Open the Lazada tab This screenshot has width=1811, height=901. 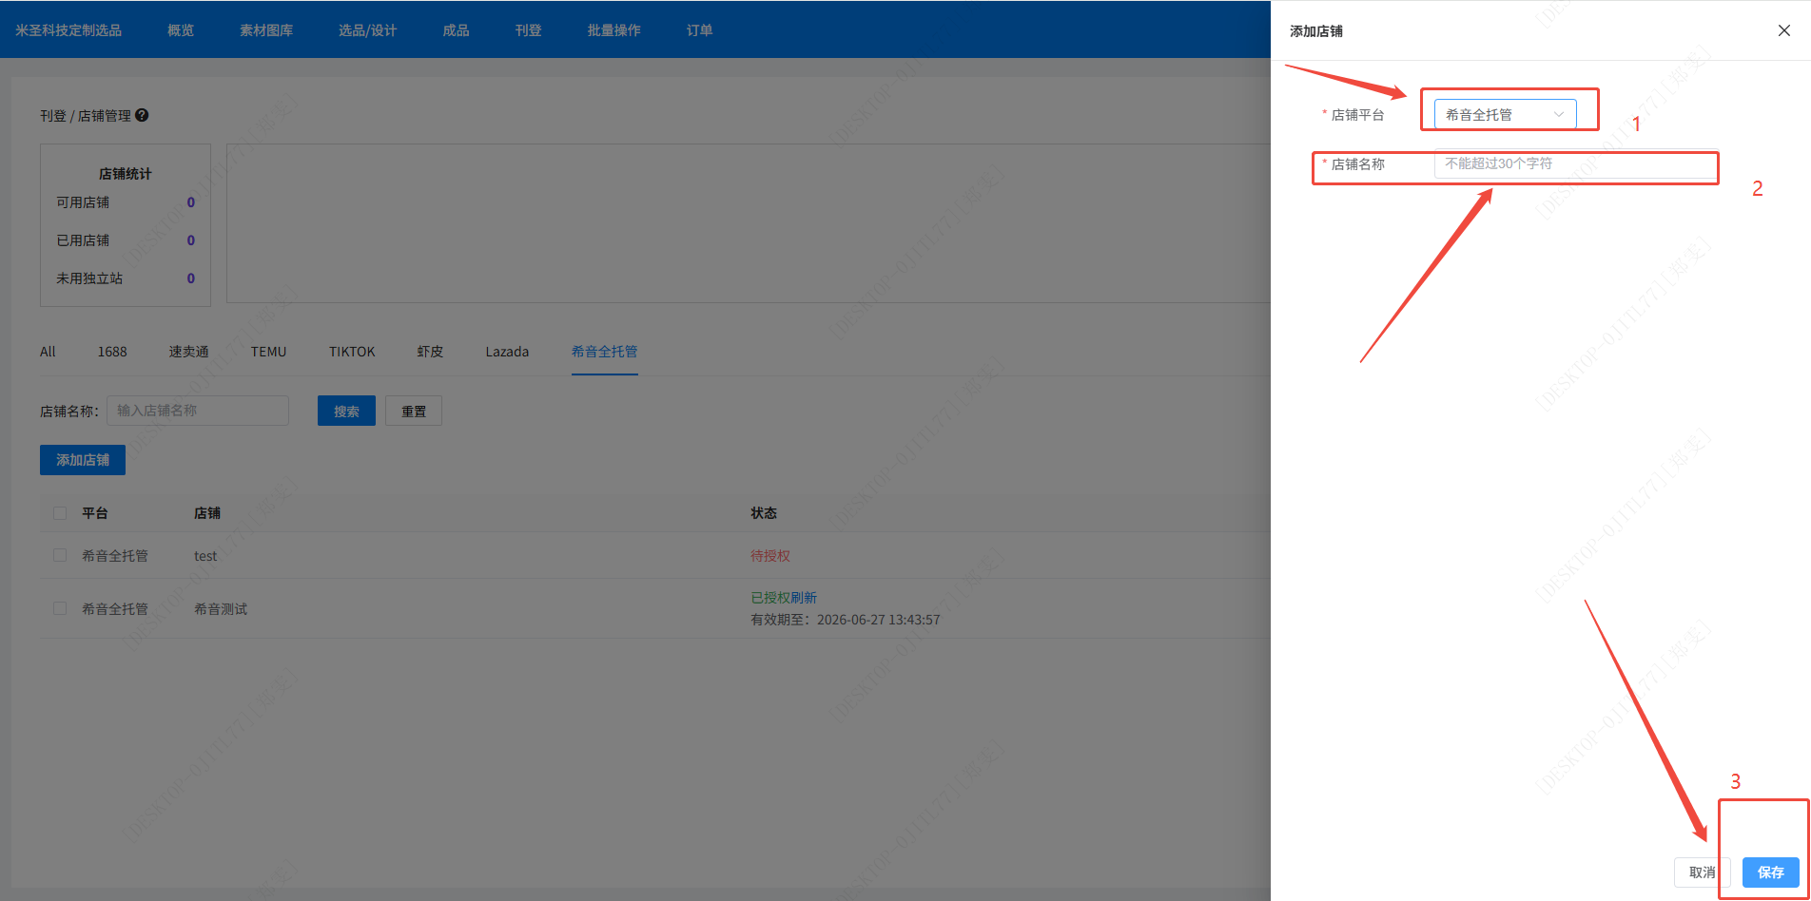click(507, 352)
